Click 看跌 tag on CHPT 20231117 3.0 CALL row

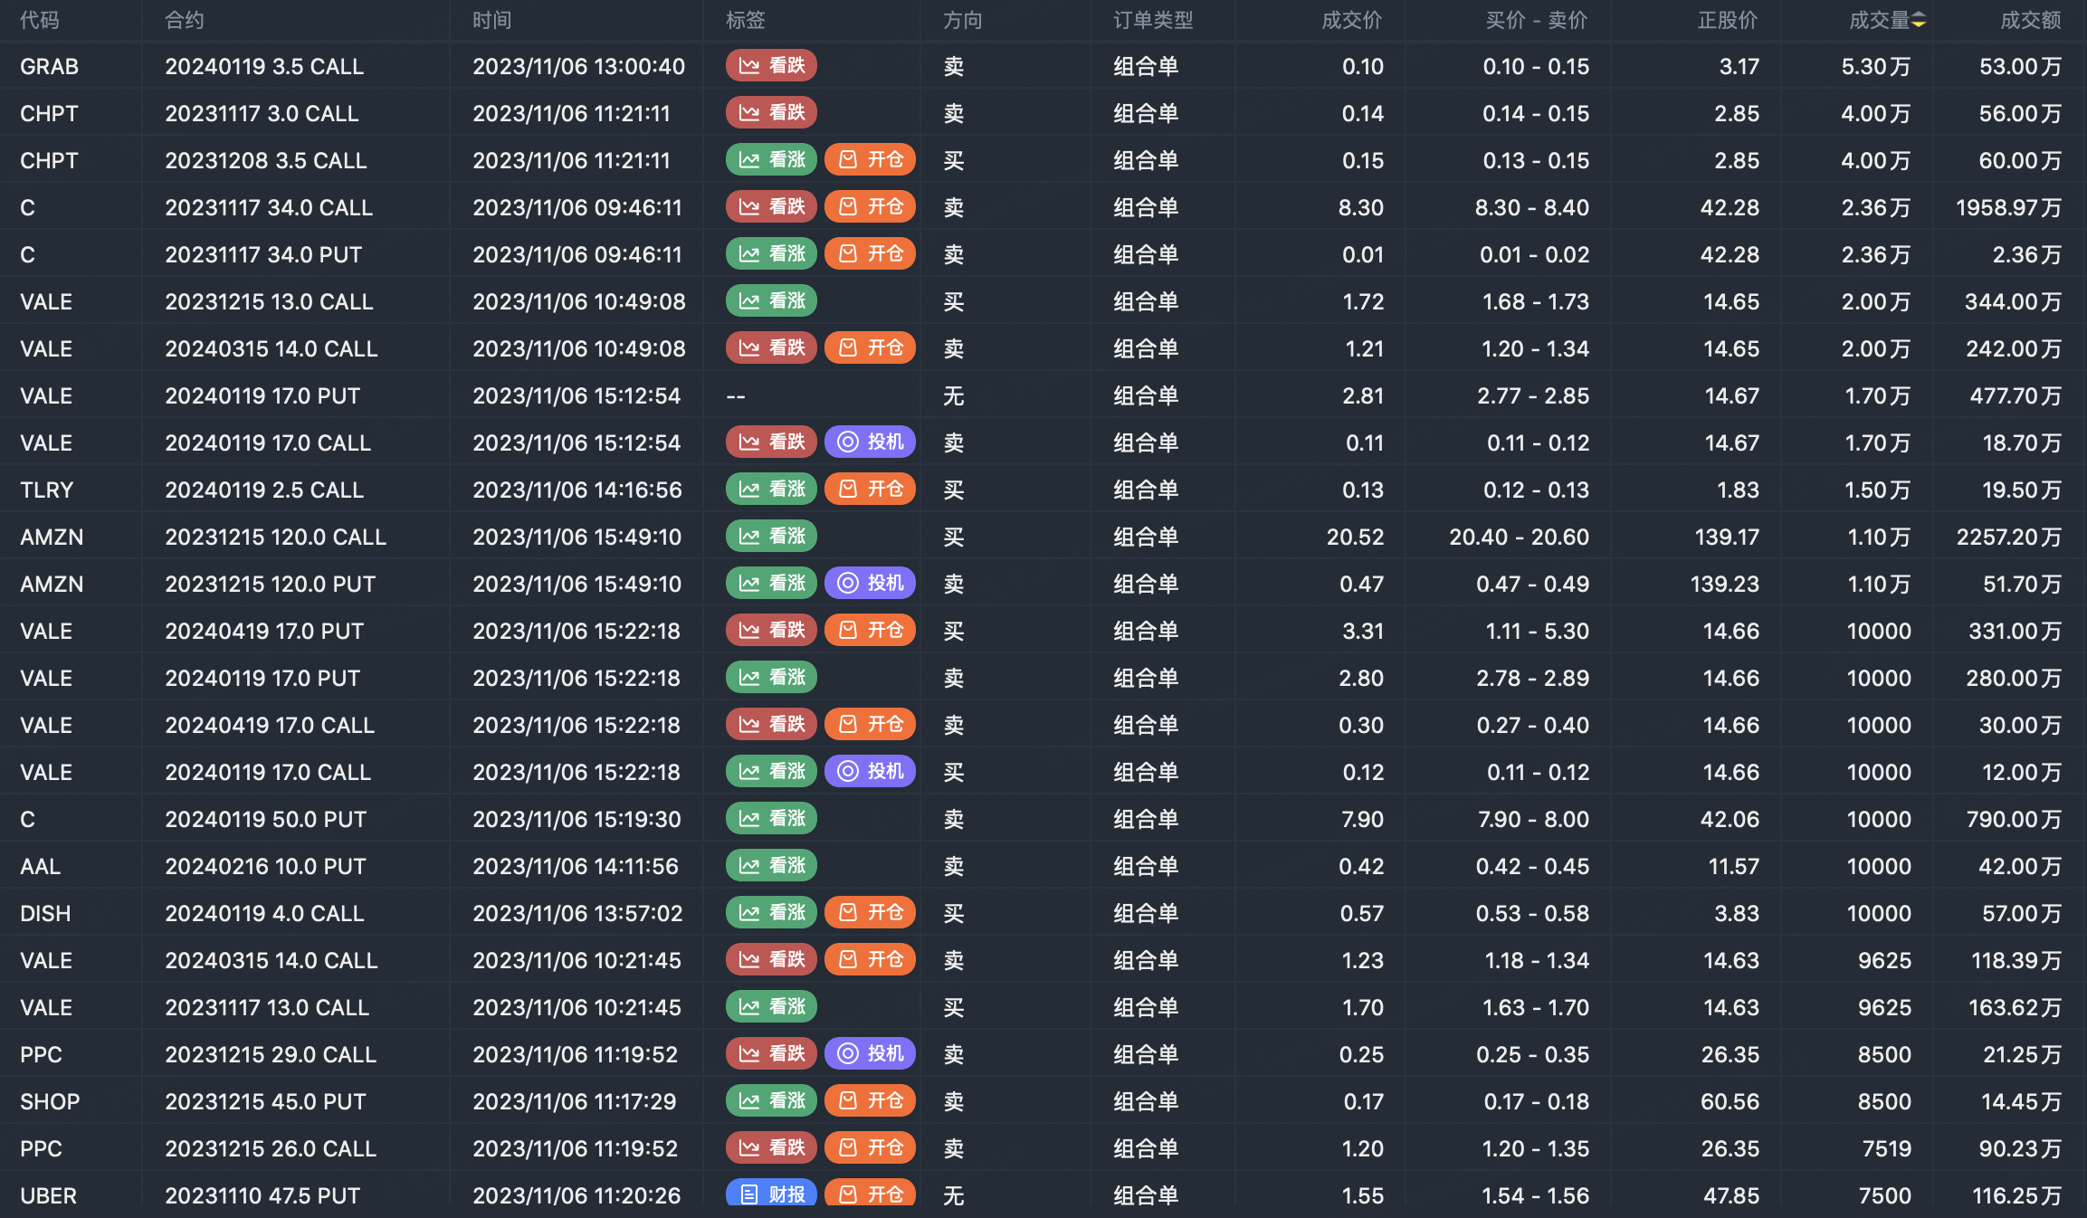772,112
